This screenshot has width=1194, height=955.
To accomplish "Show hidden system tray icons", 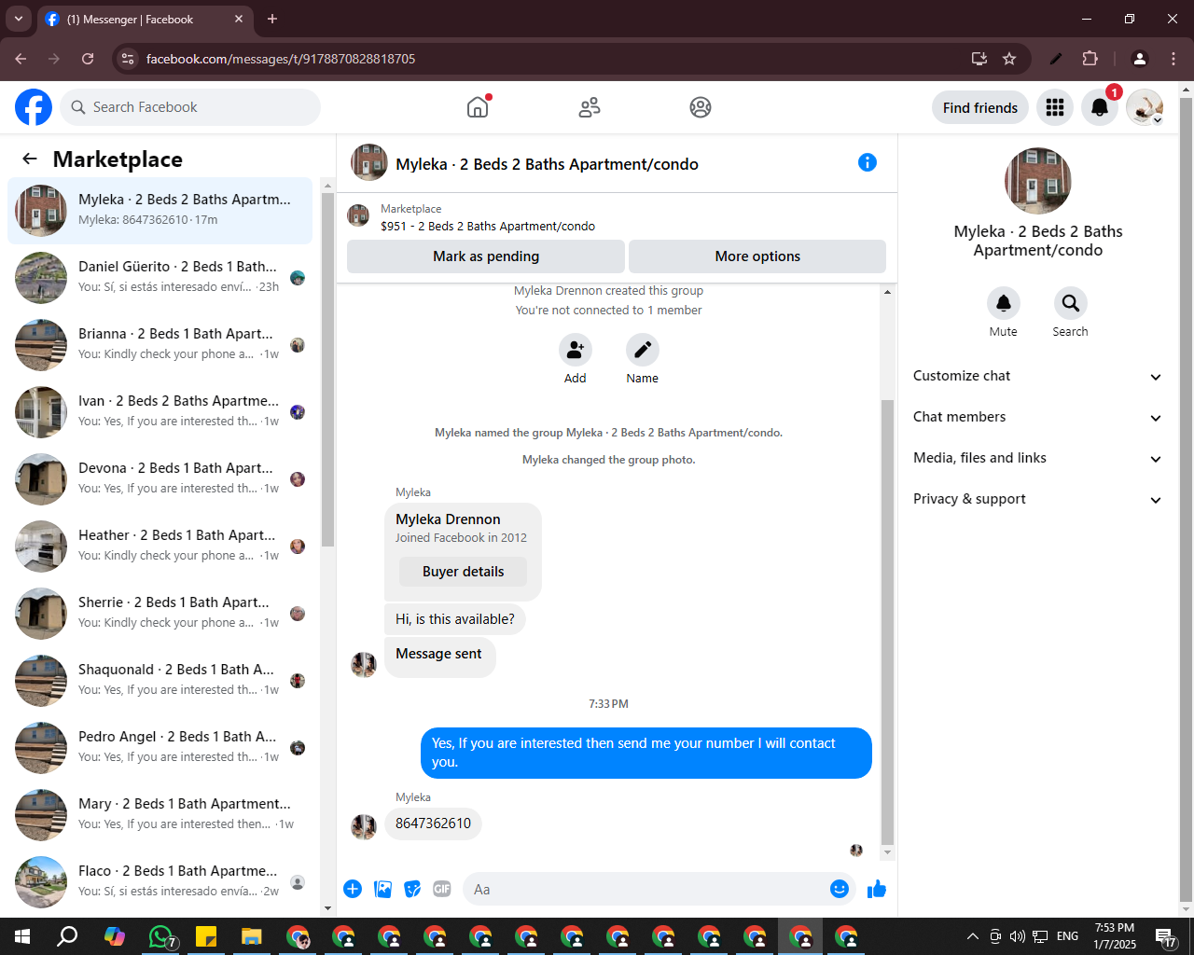I will pos(973,936).
